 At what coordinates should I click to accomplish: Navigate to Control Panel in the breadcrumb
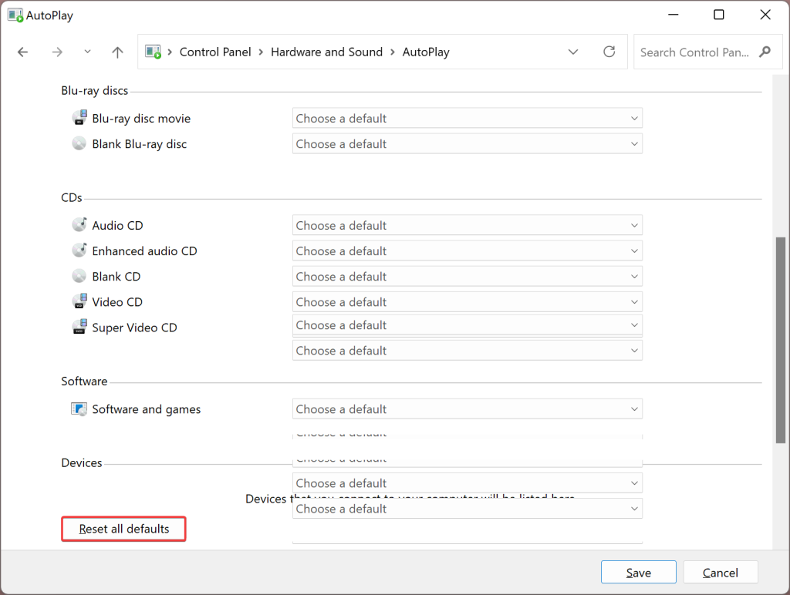point(215,52)
